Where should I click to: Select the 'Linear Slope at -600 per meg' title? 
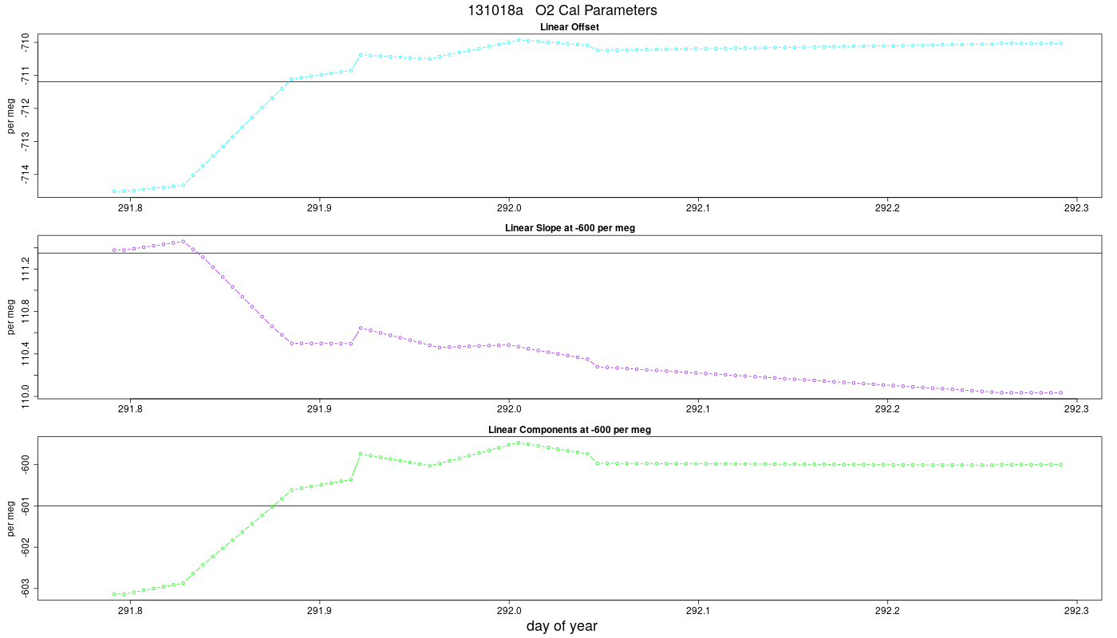(x=570, y=228)
